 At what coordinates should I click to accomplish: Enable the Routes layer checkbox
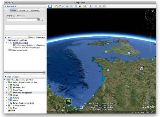point(9,85)
